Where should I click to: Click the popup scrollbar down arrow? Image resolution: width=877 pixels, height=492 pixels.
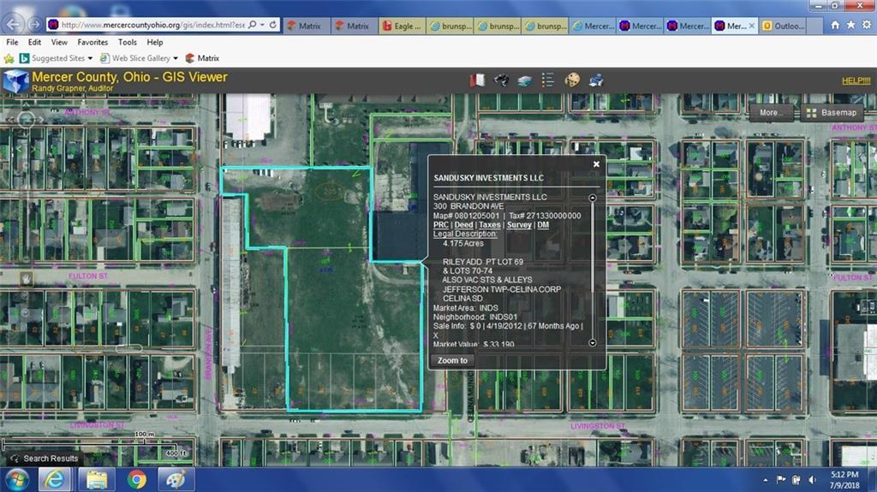pos(593,343)
